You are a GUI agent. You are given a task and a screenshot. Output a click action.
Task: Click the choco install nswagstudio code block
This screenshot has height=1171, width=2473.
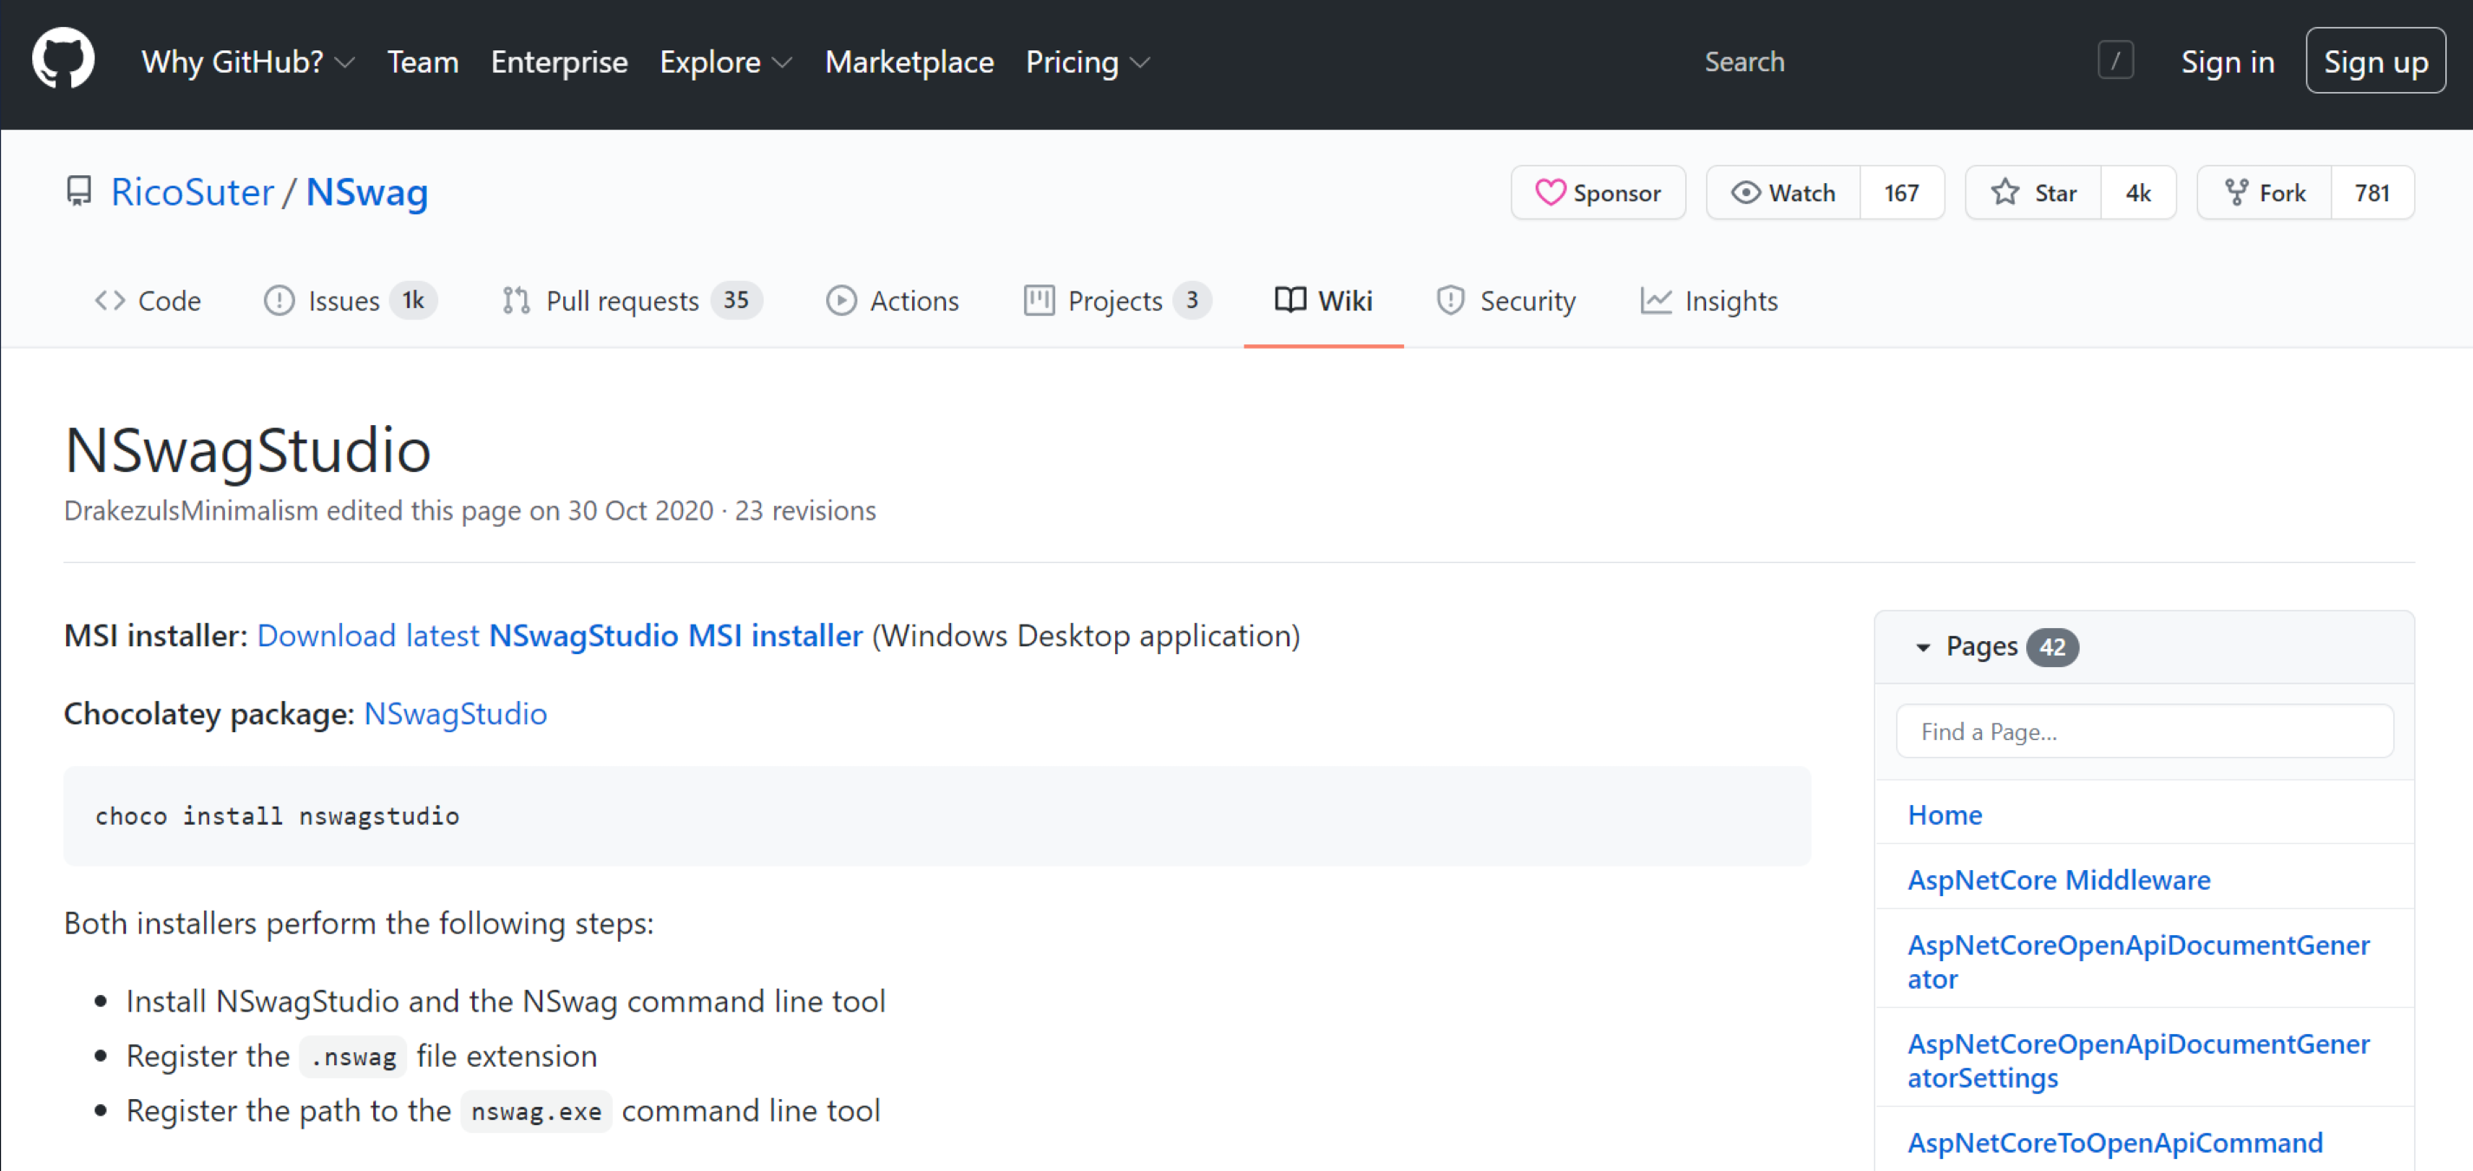tap(936, 816)
